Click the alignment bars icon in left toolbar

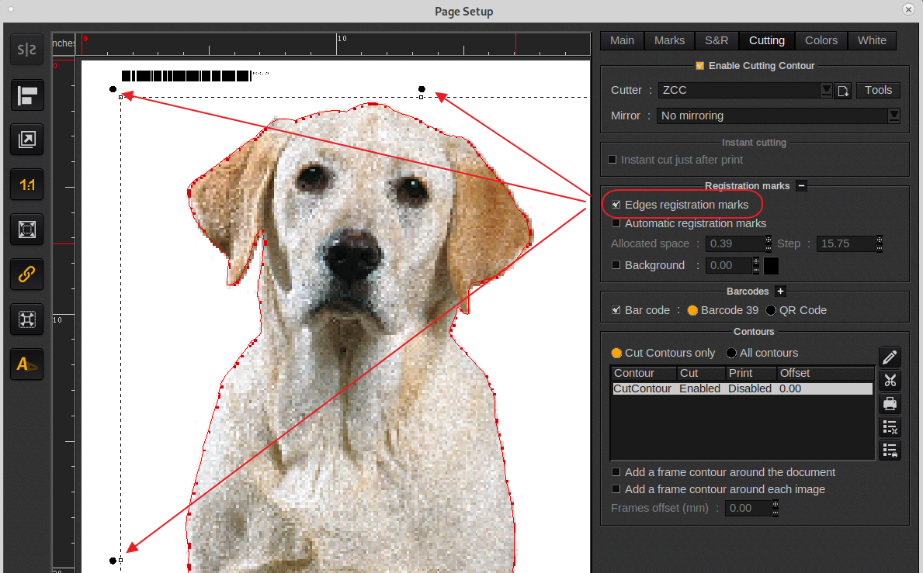[27, 95]
